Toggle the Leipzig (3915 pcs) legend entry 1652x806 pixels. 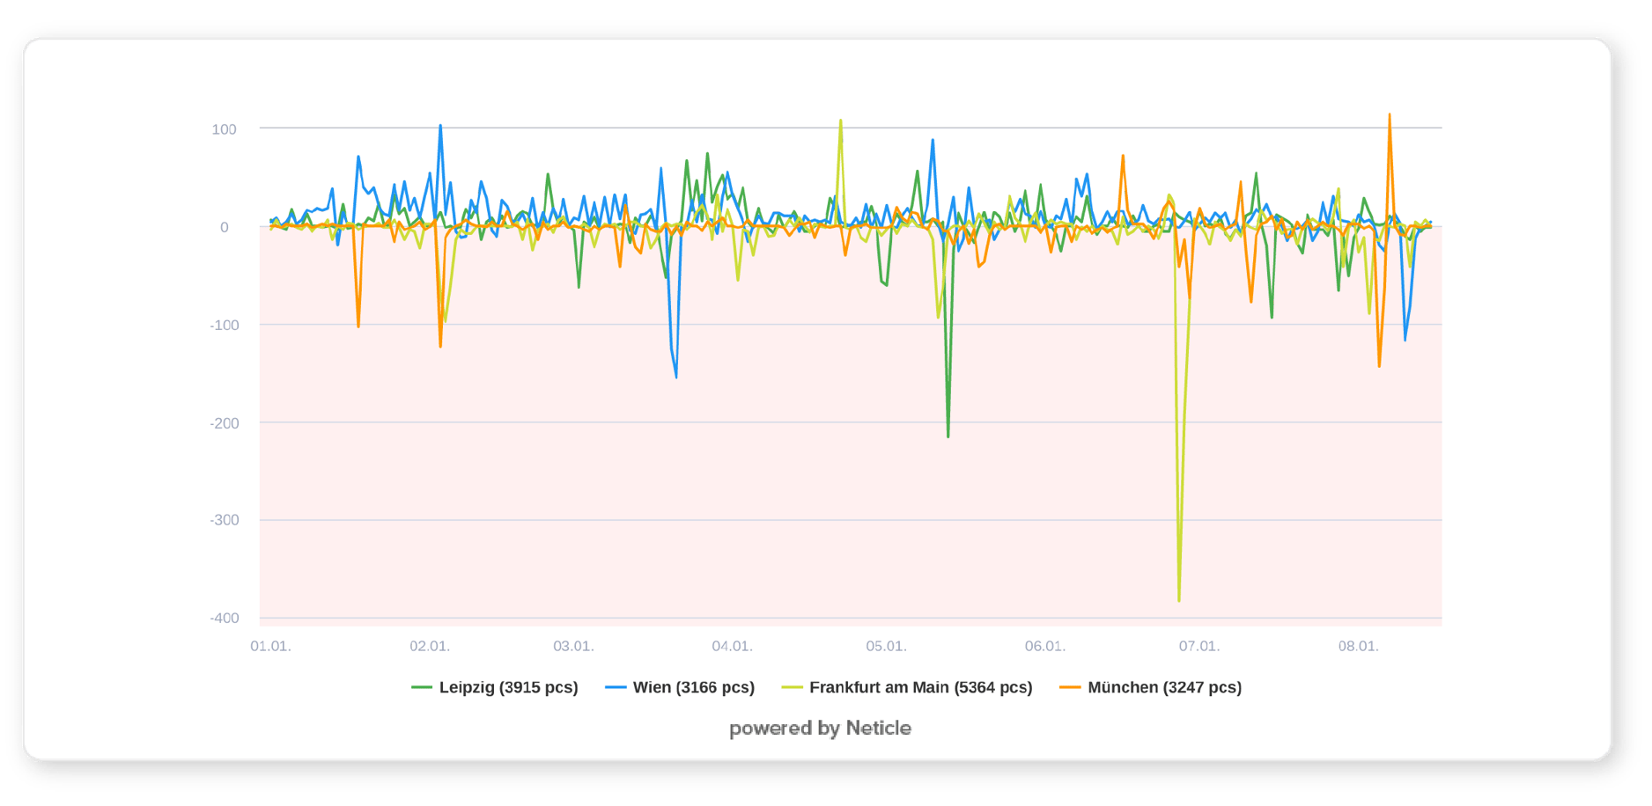(495, 687)
